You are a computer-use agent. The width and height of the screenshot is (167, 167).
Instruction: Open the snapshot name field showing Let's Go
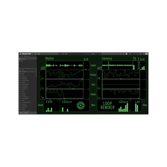point(72,54)
